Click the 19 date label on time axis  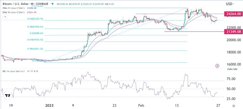11,106
